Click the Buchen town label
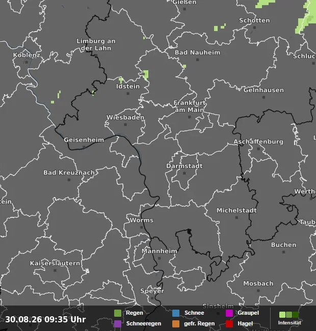The image size is (316, 331). coord(283,245)
